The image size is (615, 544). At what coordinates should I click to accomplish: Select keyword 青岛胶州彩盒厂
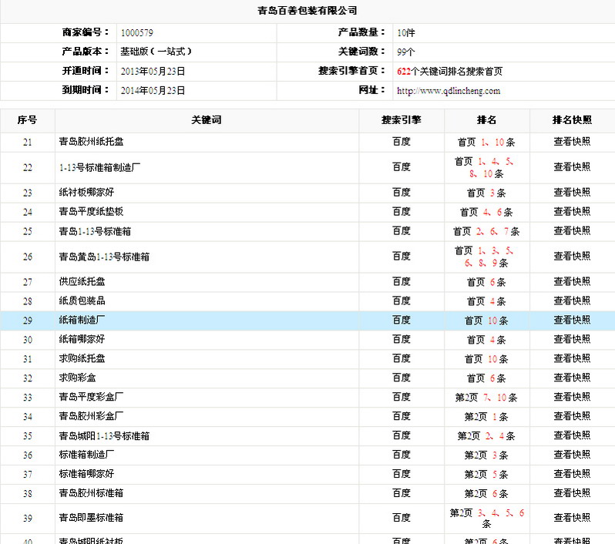[91, 416]
